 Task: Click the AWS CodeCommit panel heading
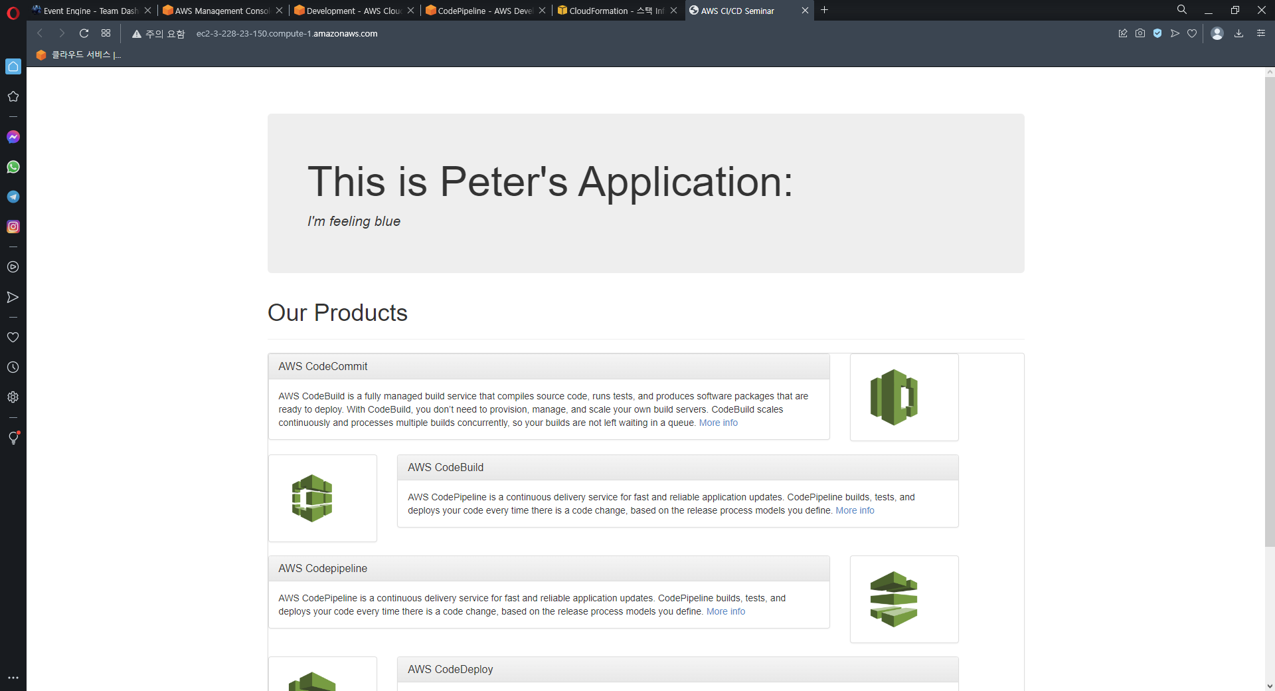coord(549,366)
